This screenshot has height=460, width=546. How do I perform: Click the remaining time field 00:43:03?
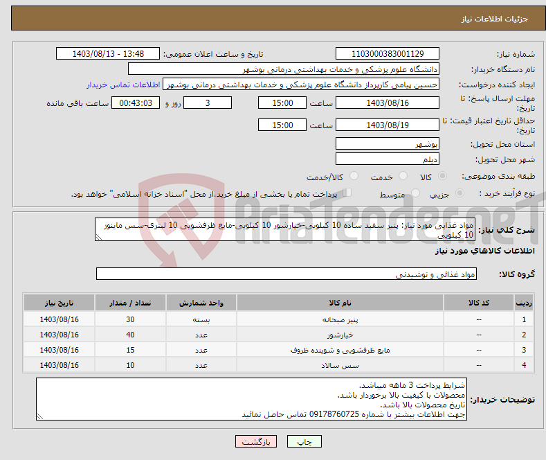136,103
